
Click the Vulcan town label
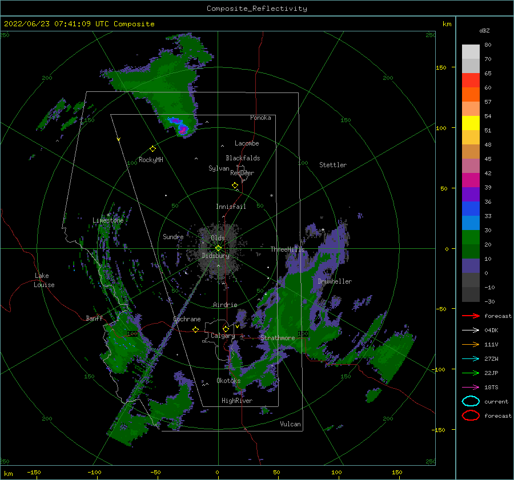pyautogui.click(x=290, y=424)
